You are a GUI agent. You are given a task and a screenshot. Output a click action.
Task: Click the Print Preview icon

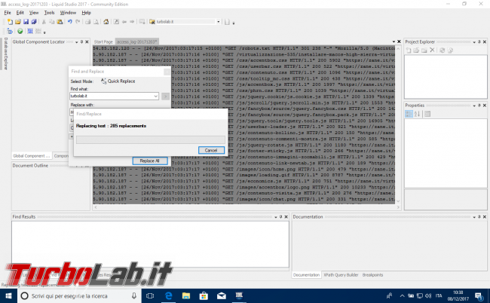pyautogui.click(x=96, y=22)
